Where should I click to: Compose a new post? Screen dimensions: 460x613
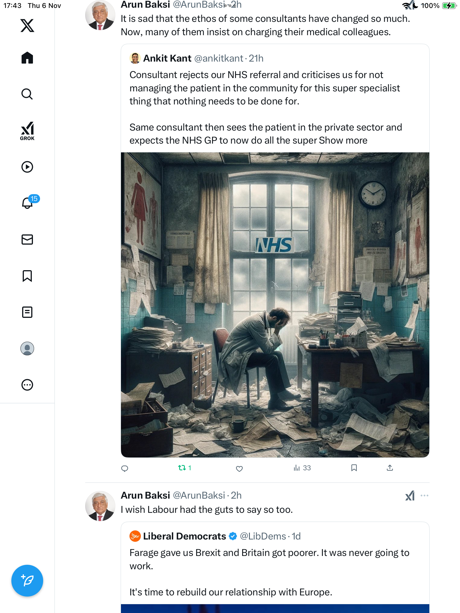point(27,581)
